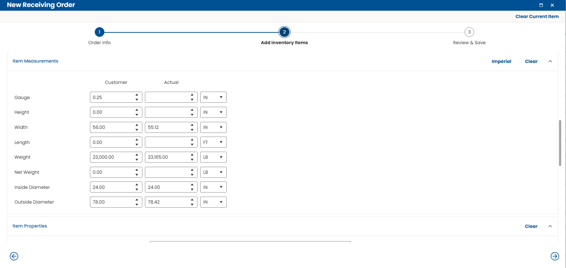566x268 pixels.
Task: Open the Weight unit dropdown showing LB
Action: pos(213,157)
